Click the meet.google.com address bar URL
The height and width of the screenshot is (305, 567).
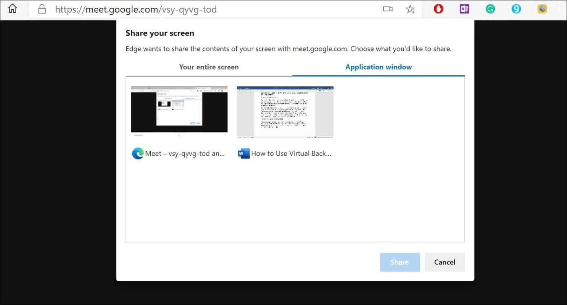click(x=136, y=9)
